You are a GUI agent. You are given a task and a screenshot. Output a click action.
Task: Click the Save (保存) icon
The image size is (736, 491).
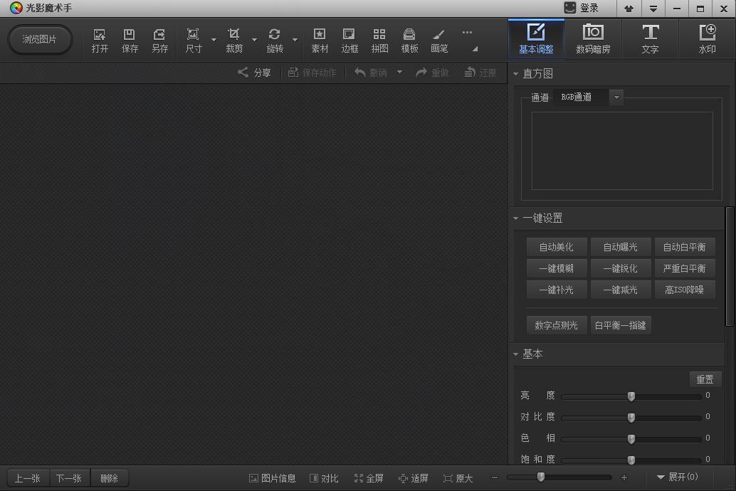click(130, 40)
